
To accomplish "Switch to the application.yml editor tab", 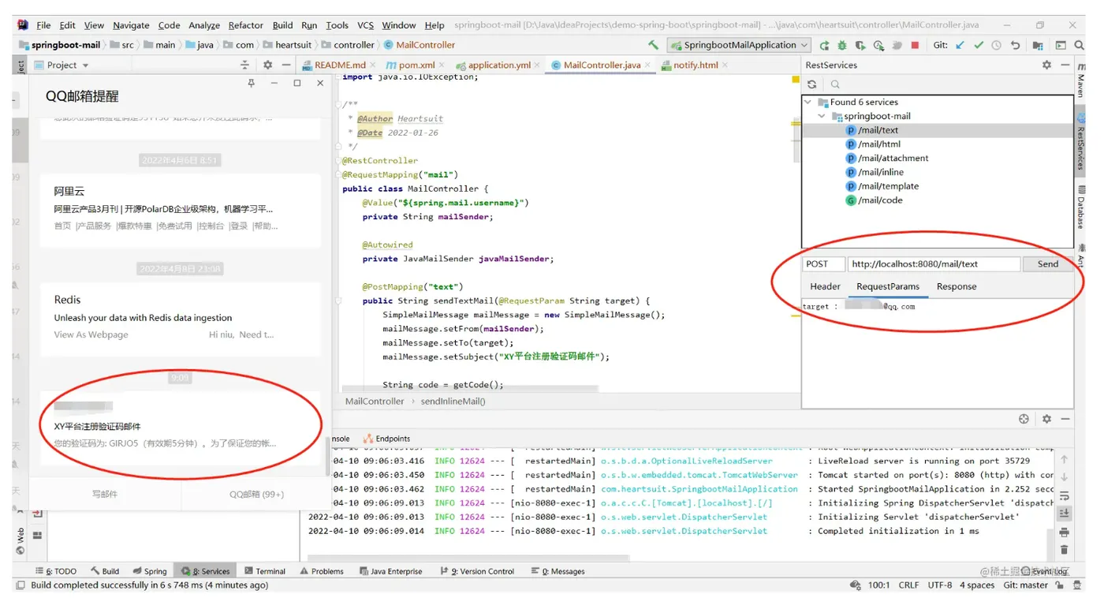I will coord(498,65).
